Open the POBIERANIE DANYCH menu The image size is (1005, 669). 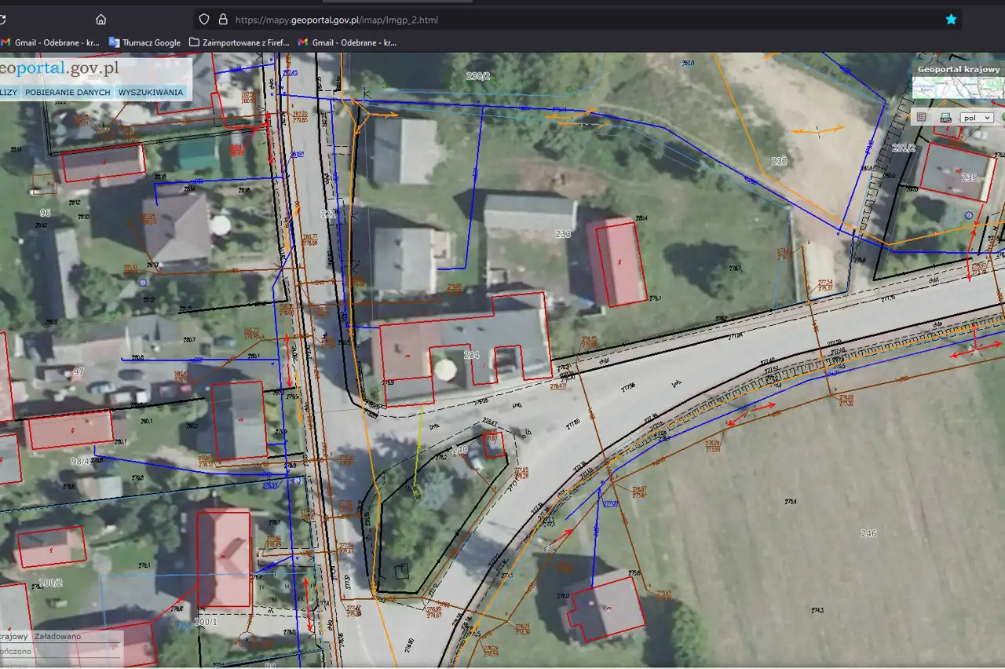[x=67, y=92]
